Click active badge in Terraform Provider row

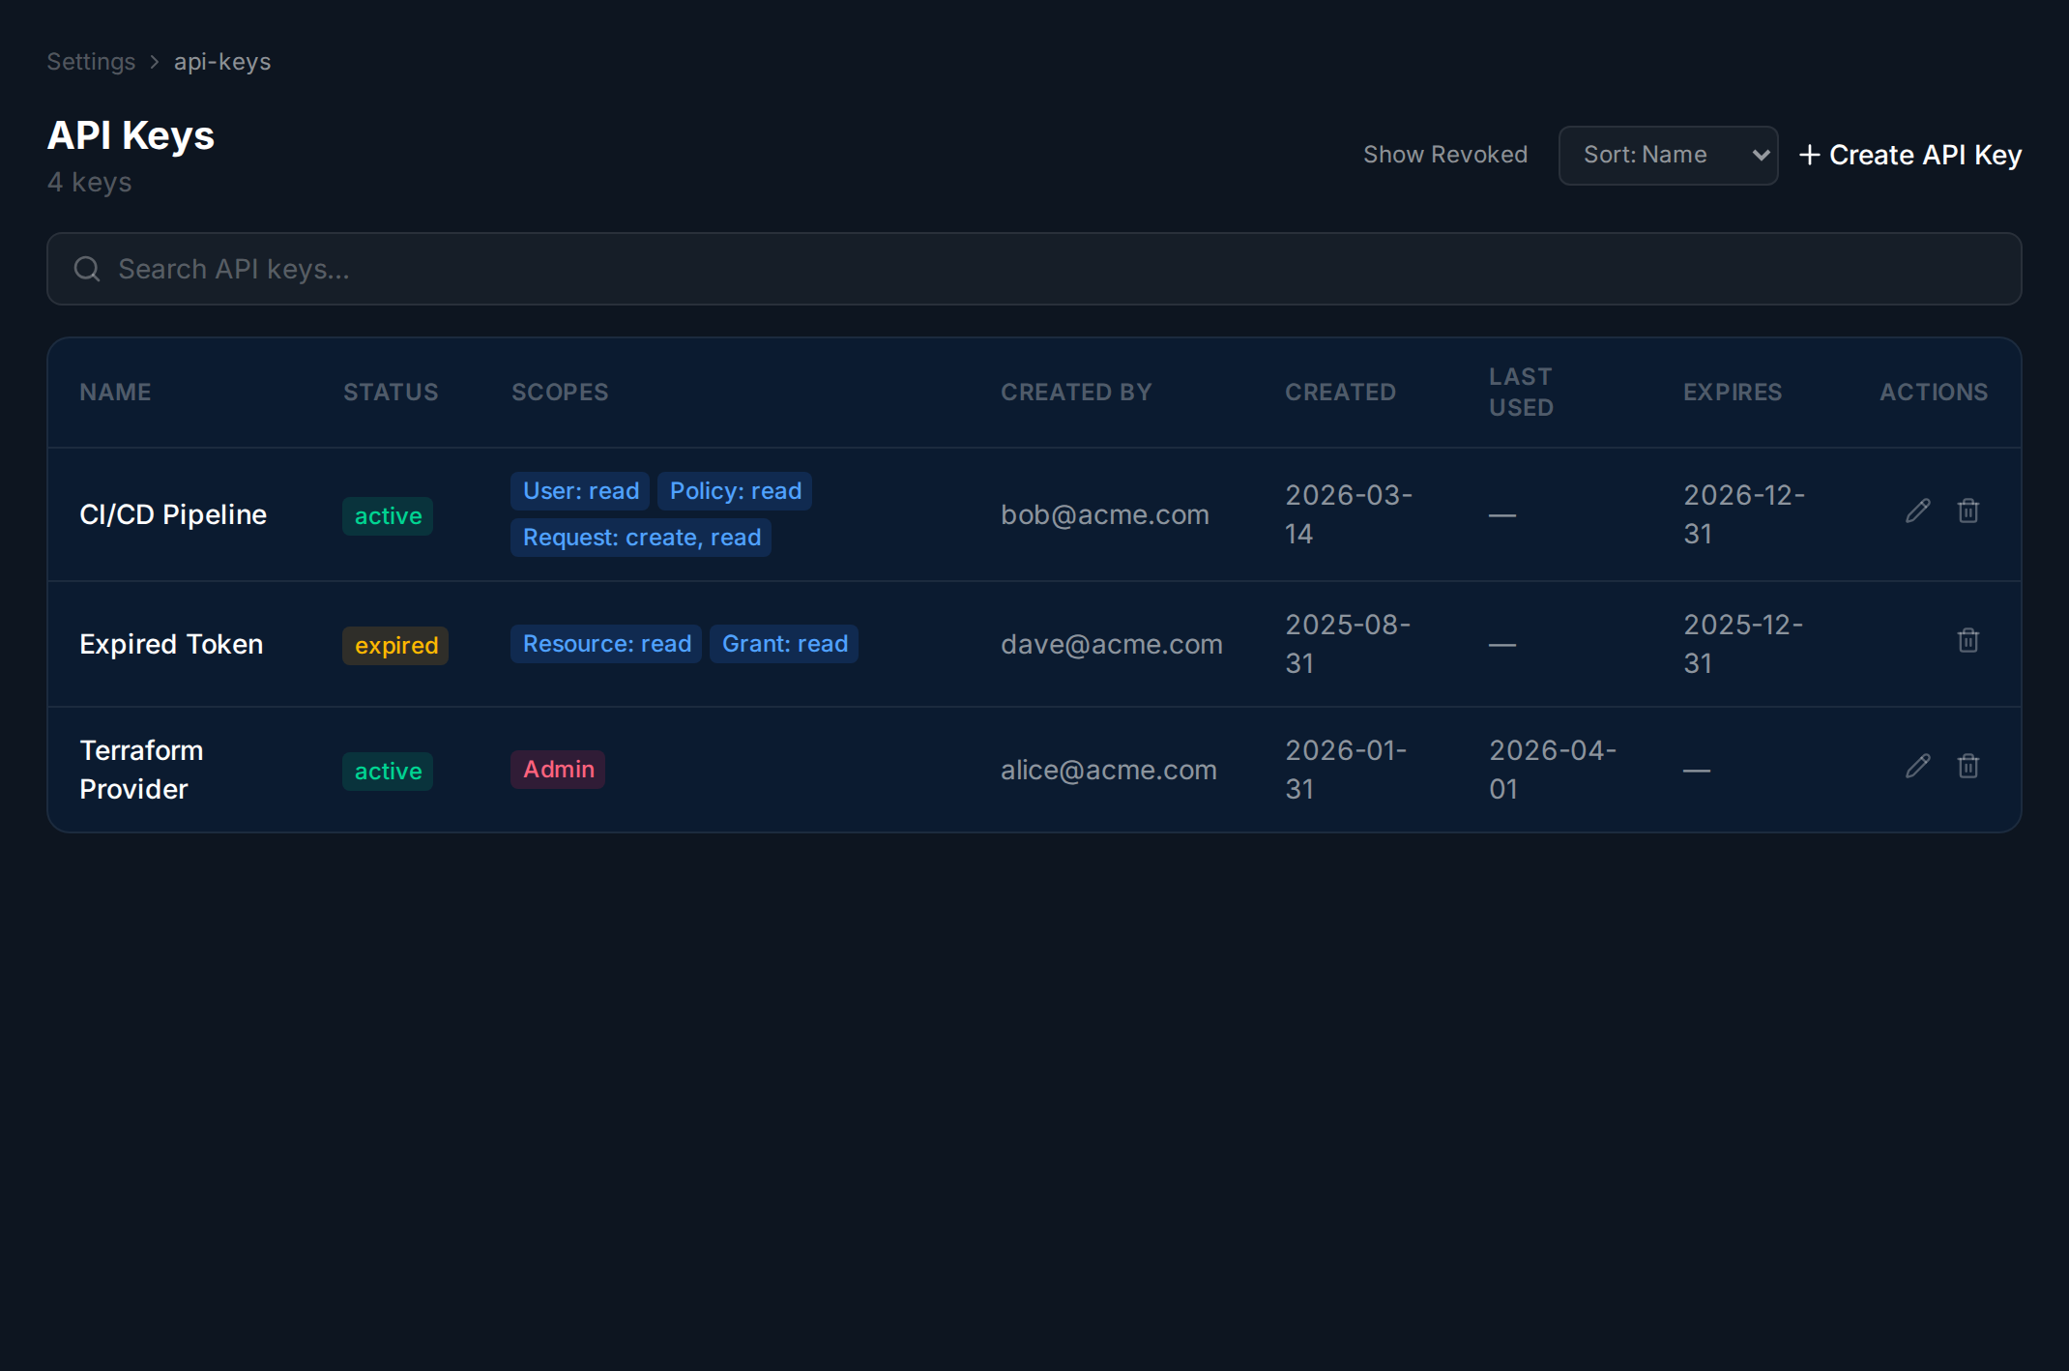tap(388, 772)
